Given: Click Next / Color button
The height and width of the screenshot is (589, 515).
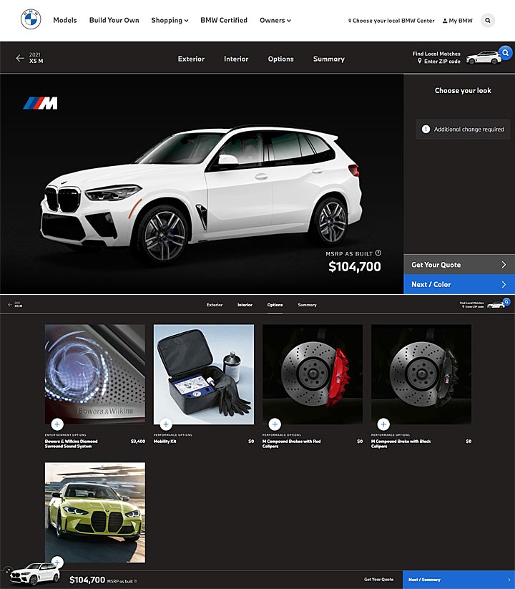Looking at the screenshot, I should 459,284.
